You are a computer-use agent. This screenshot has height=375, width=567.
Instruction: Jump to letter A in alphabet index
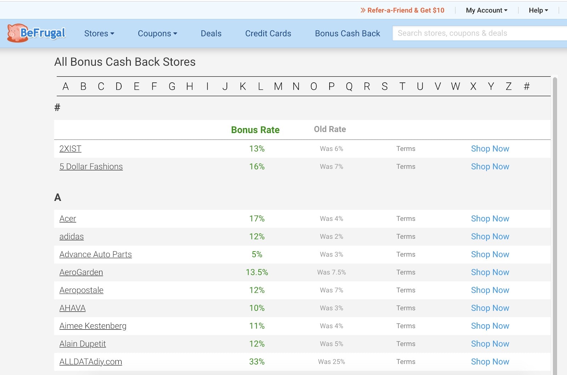point(66,86)
